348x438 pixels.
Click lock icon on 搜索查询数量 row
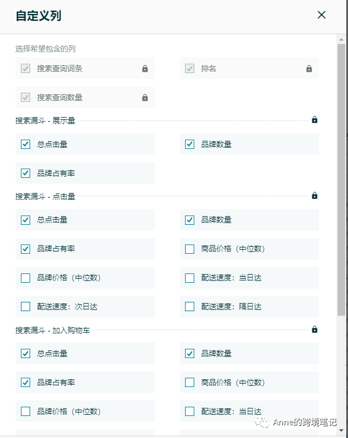[145, 97]
